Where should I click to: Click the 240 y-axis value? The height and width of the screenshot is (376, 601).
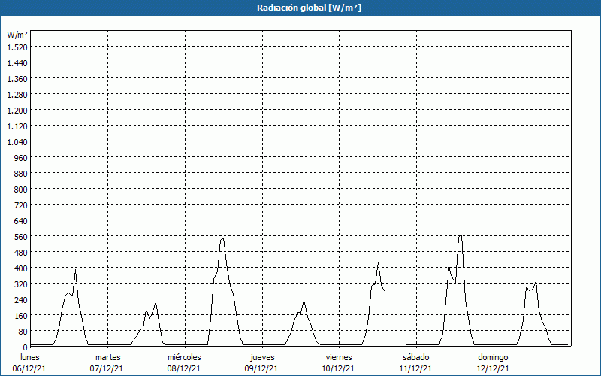[x=22, y=299]
